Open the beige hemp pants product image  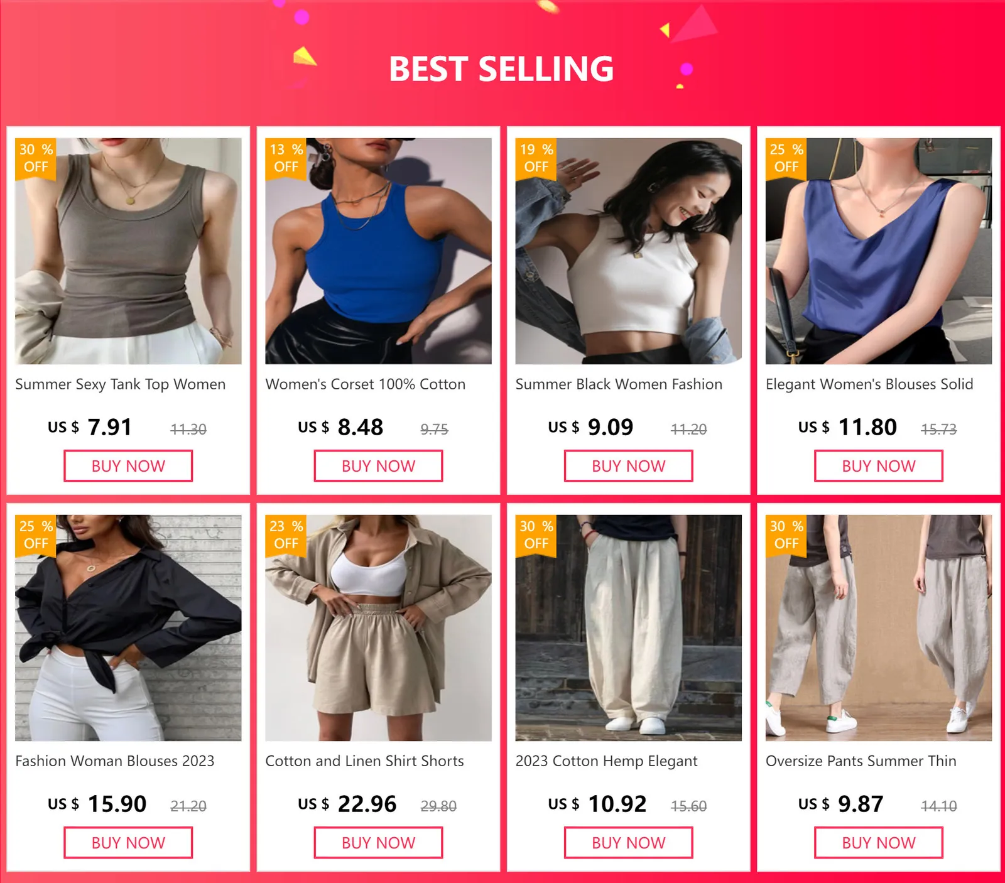click(x=628, y=628)
